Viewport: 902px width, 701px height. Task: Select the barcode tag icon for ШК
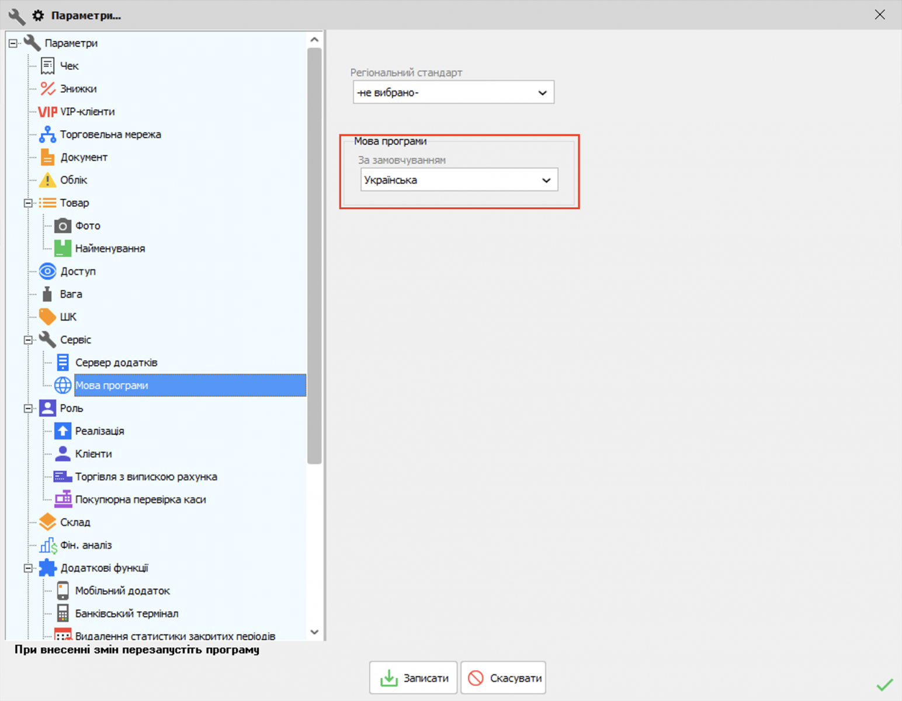(x=47, y=317)
